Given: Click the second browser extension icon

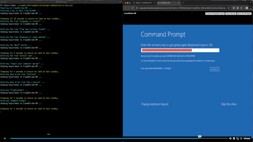Looking at the screenshot, I should tap(238, 8).
